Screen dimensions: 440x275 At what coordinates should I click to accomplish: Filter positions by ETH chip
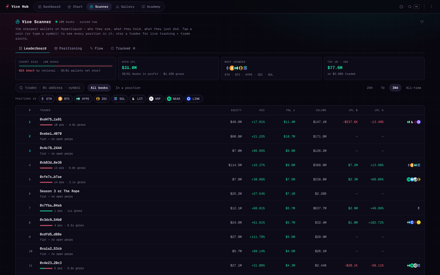[46, 99]
